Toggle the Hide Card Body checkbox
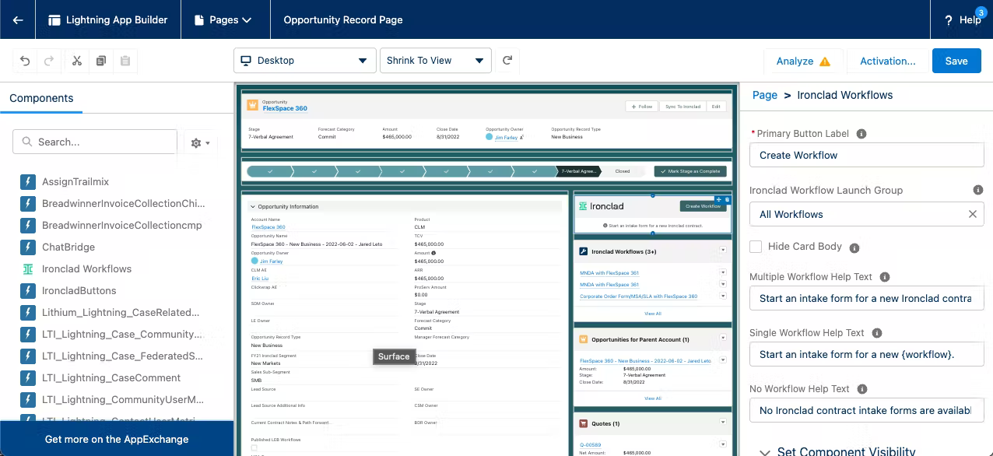Image resolution: width=993 pixels, height=456 pixels. pos(756,247)
